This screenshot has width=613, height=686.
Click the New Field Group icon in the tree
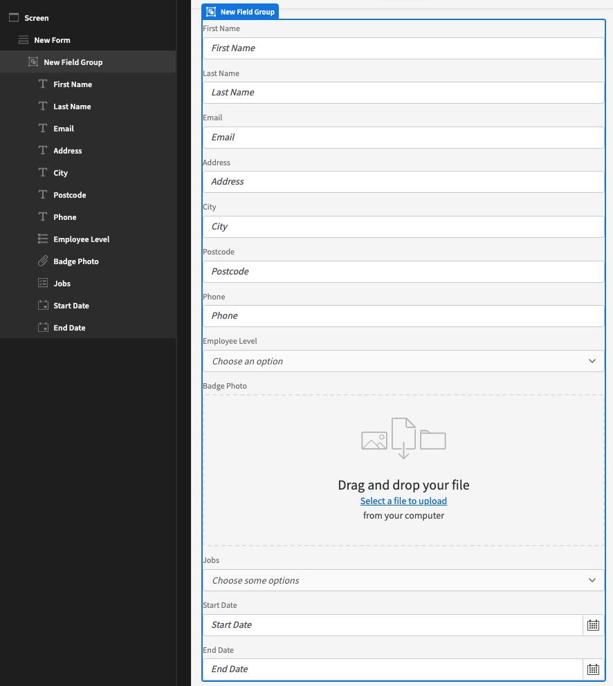coord(33,62)
